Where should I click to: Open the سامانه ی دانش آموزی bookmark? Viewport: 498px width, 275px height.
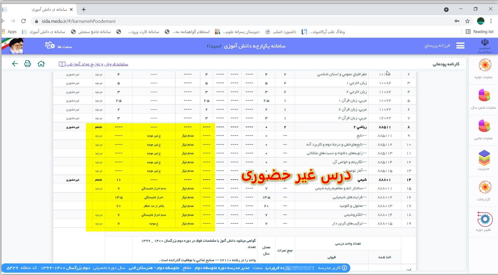tap(44, 32)
